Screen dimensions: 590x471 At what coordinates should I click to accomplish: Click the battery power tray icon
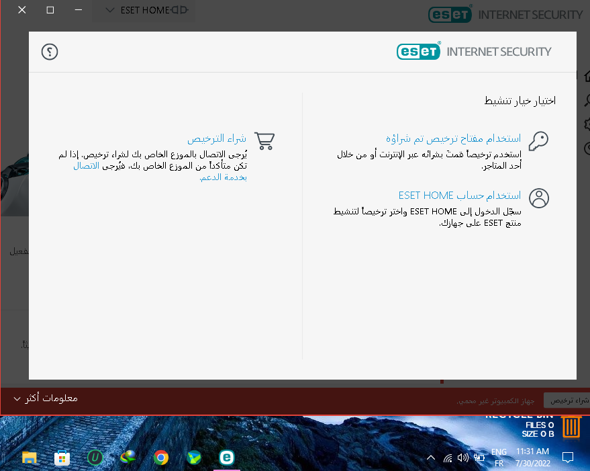[479, 458]
